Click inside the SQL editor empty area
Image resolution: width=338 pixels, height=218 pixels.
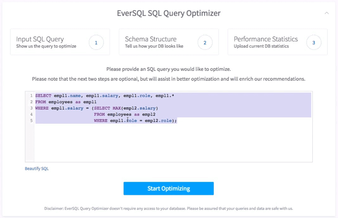coord(172,142)
